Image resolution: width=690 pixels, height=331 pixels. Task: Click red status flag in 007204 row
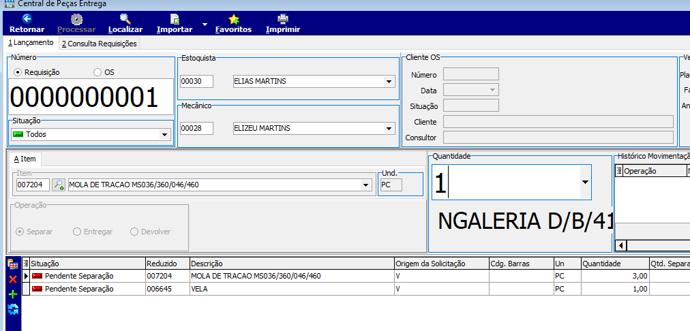[x=37, y=276]
